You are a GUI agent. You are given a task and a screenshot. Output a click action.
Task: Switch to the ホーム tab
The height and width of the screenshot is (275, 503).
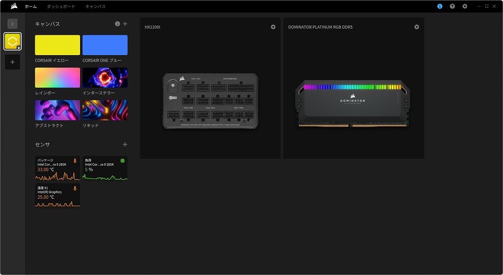tap(31, 6)
